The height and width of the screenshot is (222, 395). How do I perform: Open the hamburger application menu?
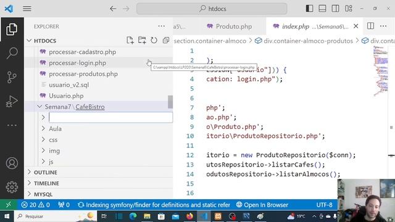click(27, 9)
